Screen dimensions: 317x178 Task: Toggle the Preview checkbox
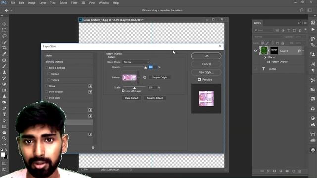(x=199, y=79)
